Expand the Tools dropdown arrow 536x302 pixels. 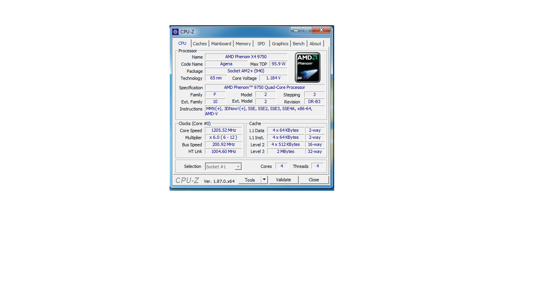[x=264, y=180]
